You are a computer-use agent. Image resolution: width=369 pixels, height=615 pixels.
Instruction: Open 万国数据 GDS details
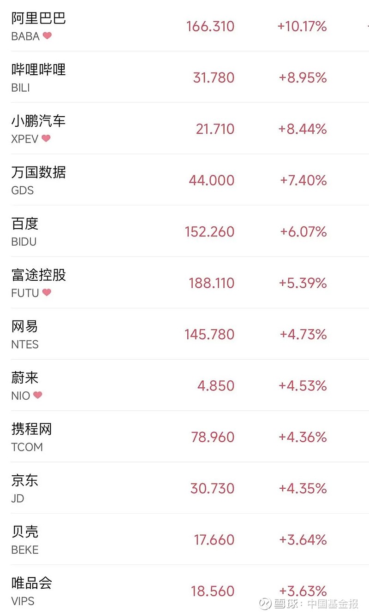click(39, 172)
